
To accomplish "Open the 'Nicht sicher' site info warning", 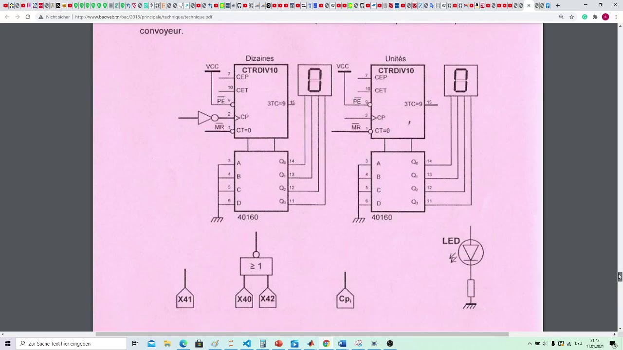I will [54, 17].
